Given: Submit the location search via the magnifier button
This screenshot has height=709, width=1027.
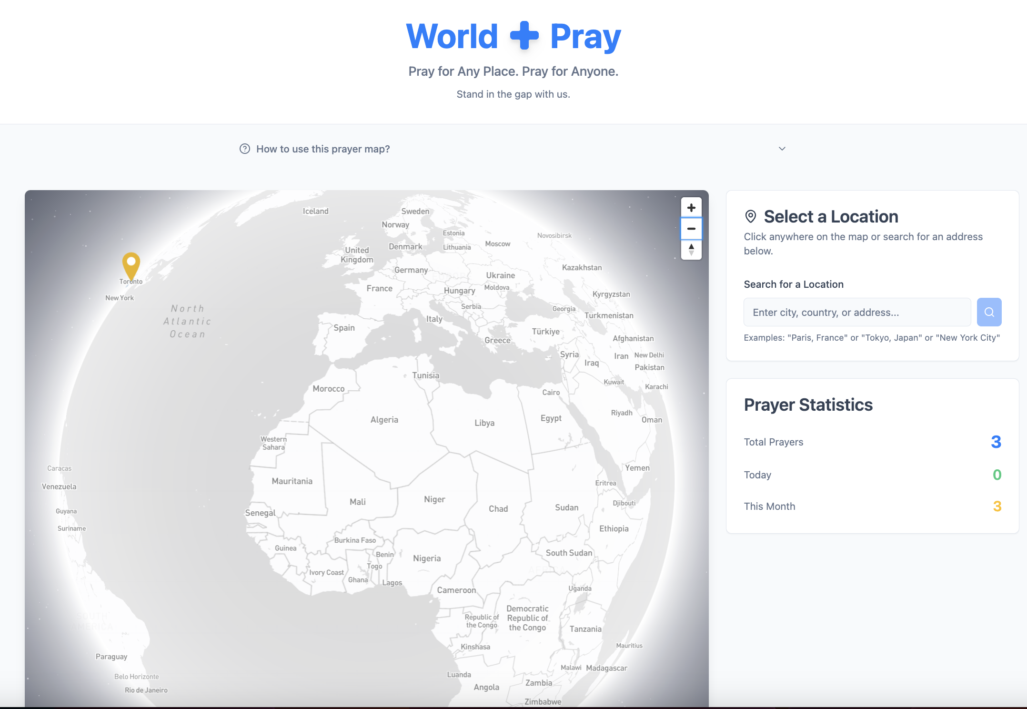Looking at the screenshot, I should pyautogui.click(x=989, y=312).
